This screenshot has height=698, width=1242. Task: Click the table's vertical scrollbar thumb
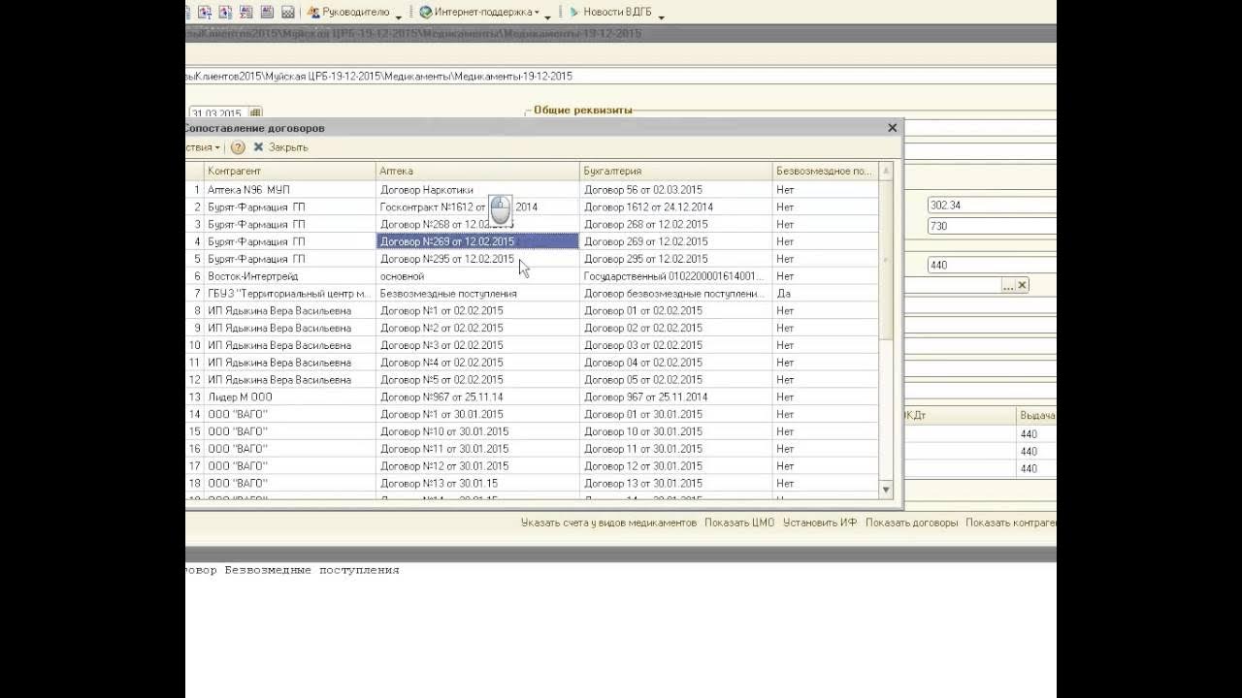pyautogui.click(x=886, y=259)
